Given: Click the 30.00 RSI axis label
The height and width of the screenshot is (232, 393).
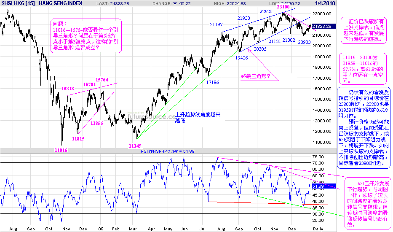Looking at the screenshot, I should point(319,214).
